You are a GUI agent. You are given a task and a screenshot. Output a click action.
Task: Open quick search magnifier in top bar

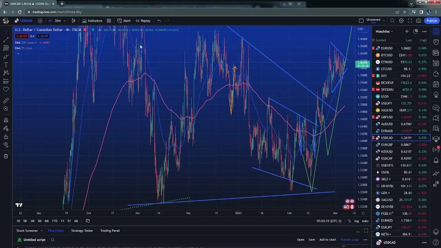(392, 21)
